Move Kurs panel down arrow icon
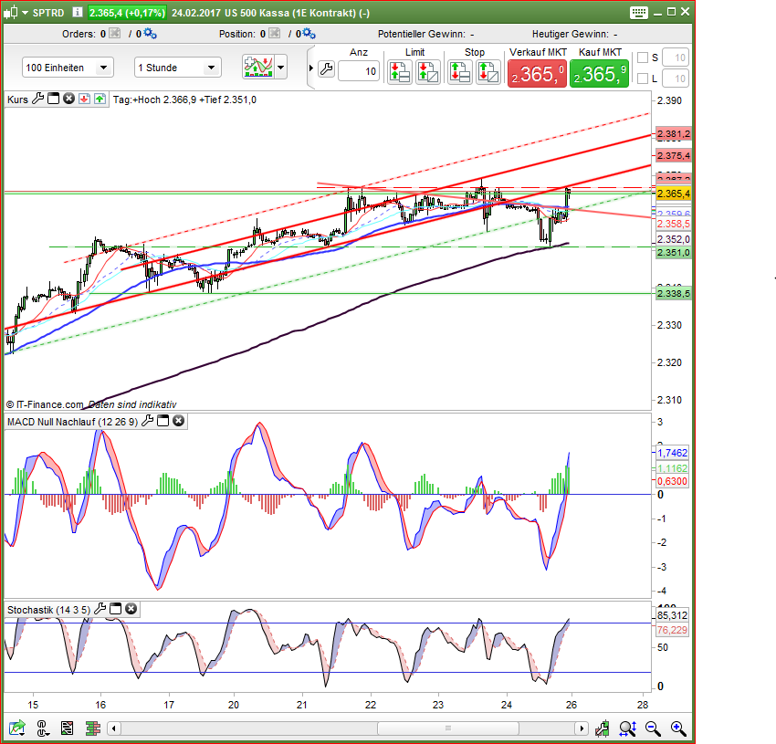This screenshot has height=744, width=776. [84, 99]
